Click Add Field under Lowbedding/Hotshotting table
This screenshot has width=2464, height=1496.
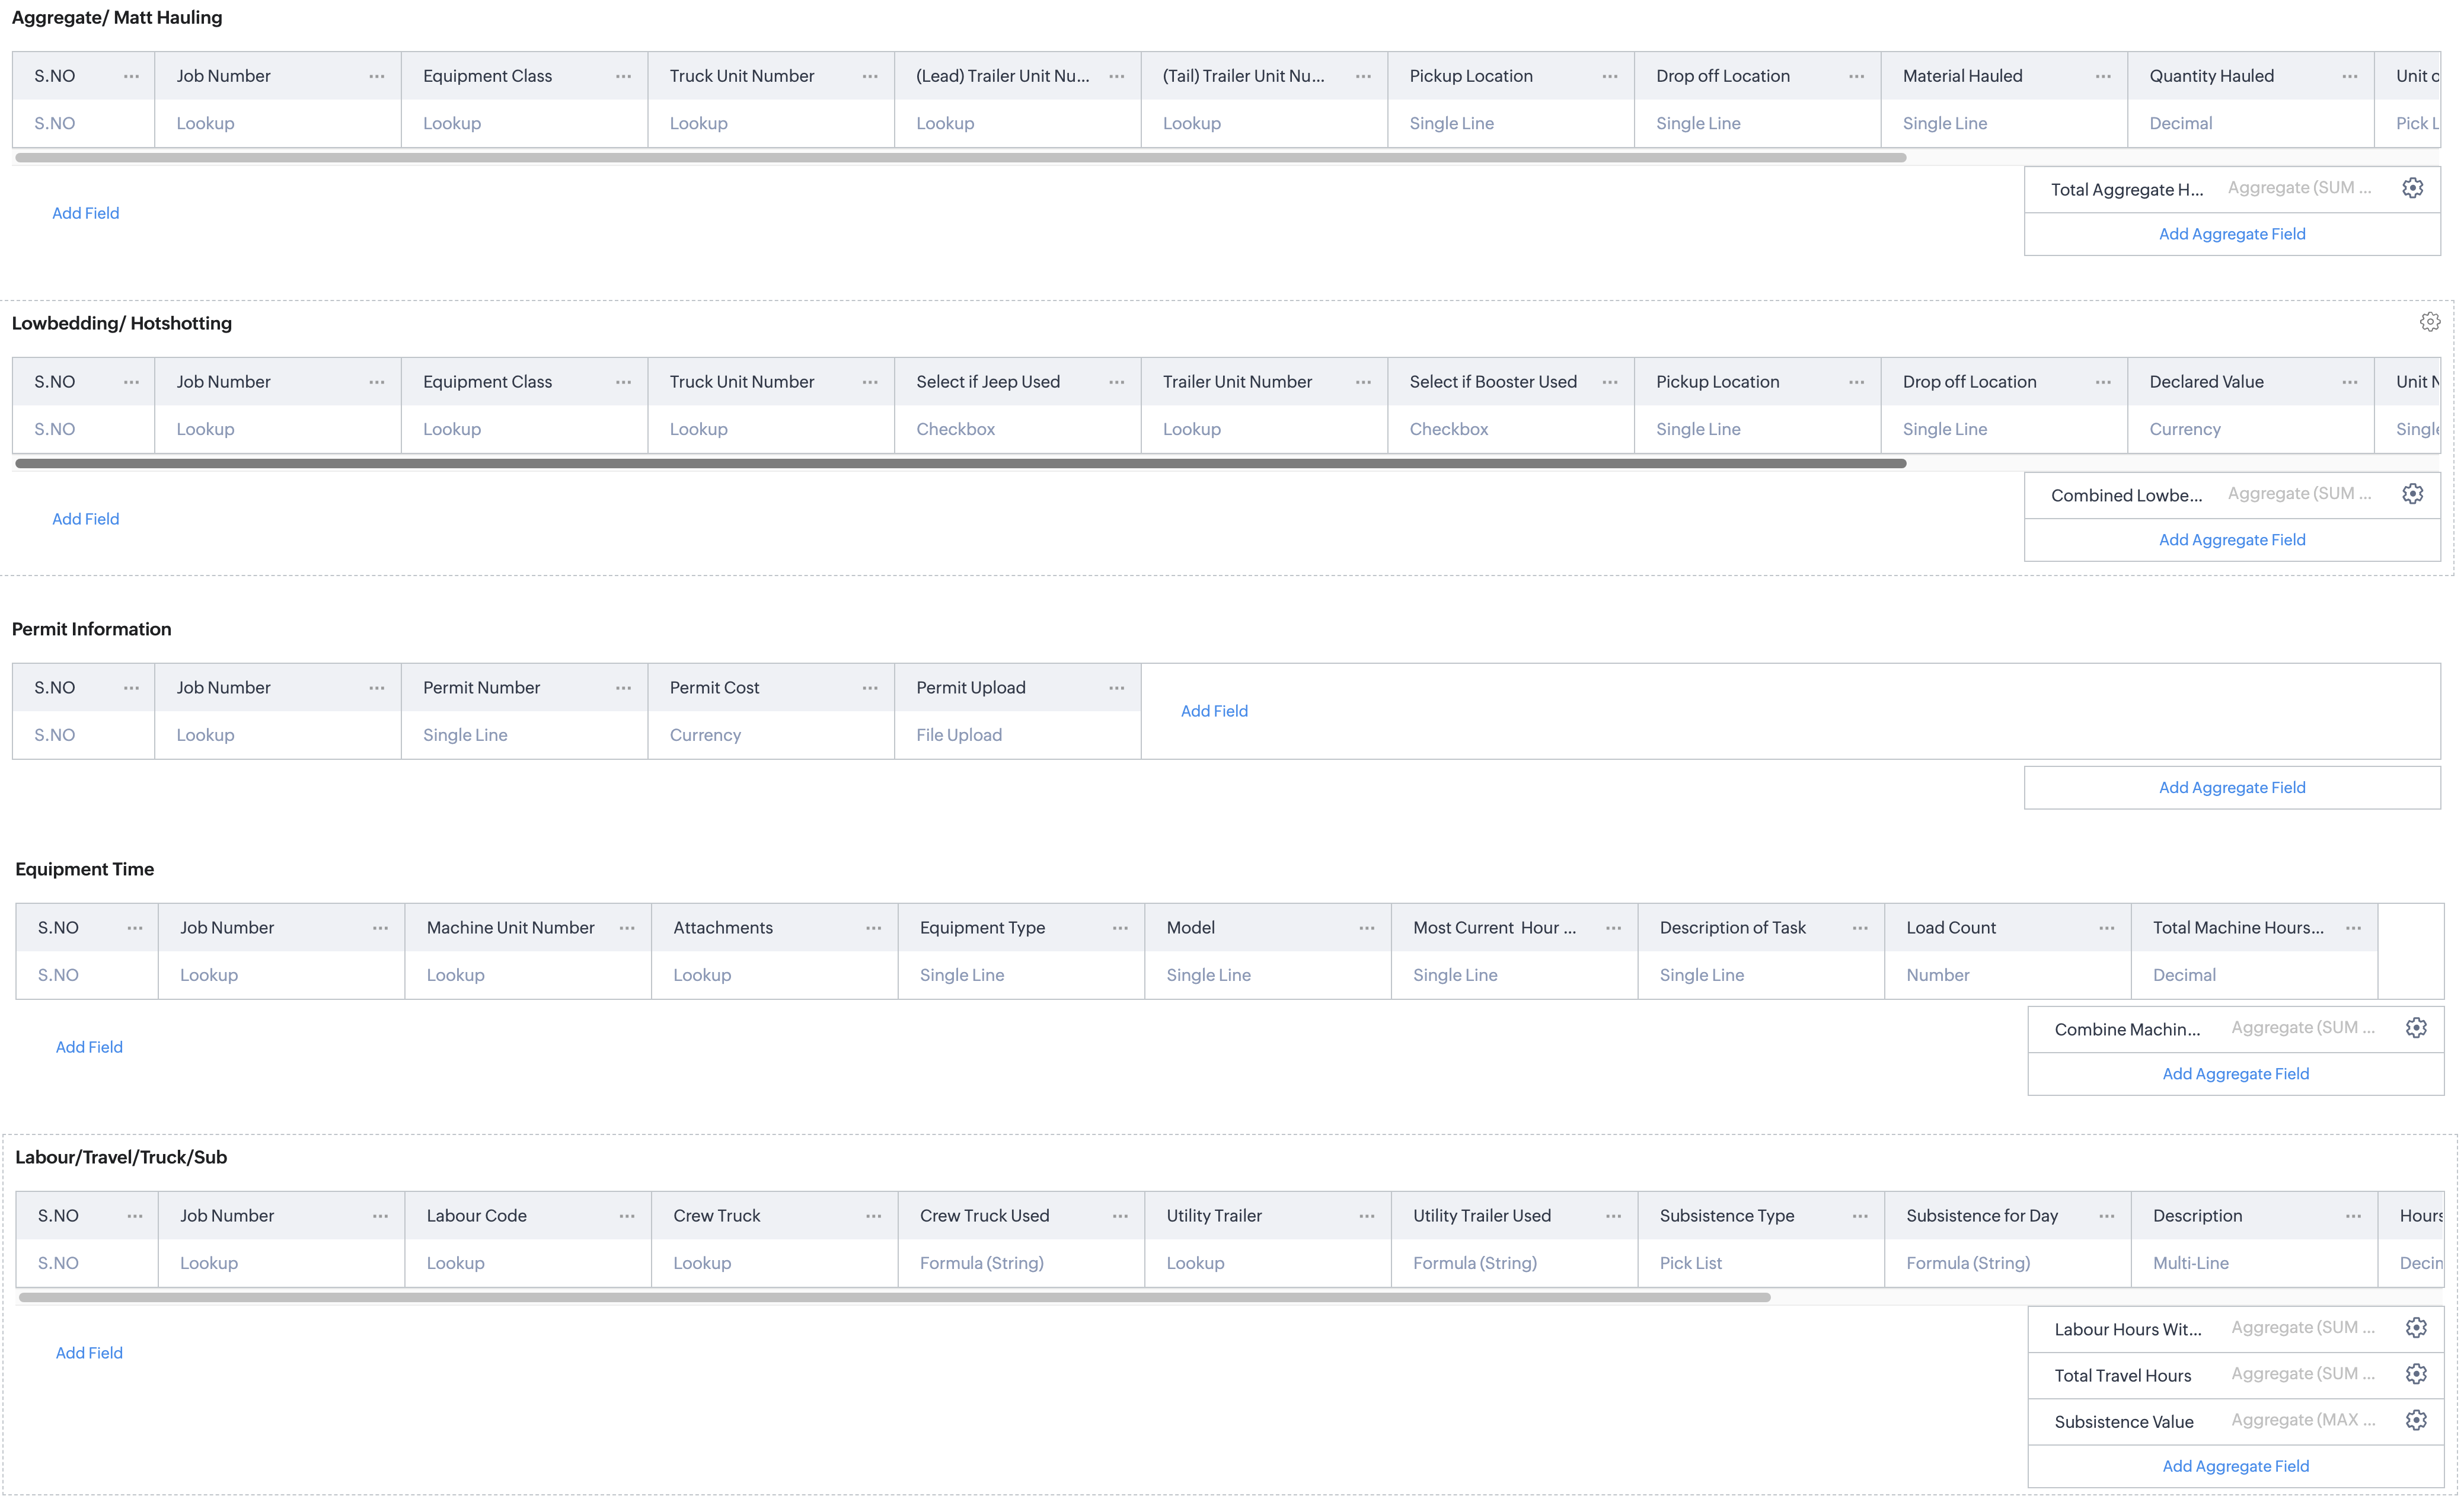[x=86, y=519]
